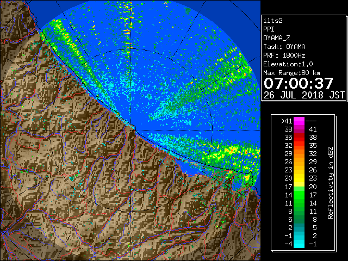The width and height of the screenshot is (348, 261).
Task: Click the red 35–38 dBZ legend swatch
Action: 299,138
